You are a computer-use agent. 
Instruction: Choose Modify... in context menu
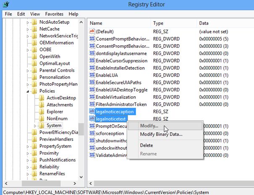pyautogui.click(x=165, y=126)
